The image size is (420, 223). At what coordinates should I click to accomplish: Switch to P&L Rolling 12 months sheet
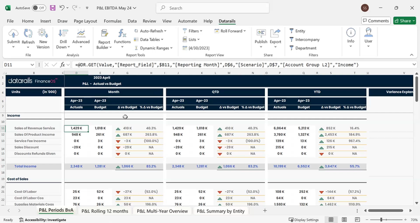[x=105, y=211]
